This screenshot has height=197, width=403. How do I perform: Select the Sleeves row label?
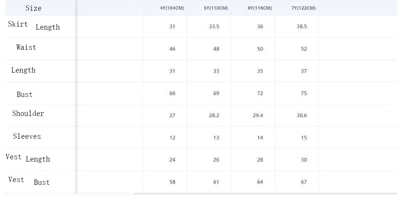click(27, 136)
